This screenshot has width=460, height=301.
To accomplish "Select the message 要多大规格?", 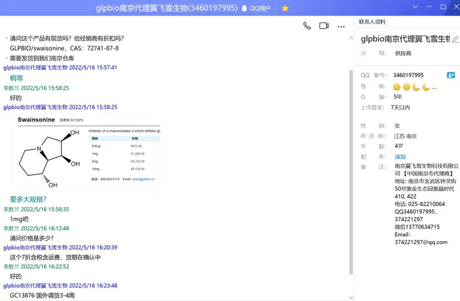I will pos(28,199).
